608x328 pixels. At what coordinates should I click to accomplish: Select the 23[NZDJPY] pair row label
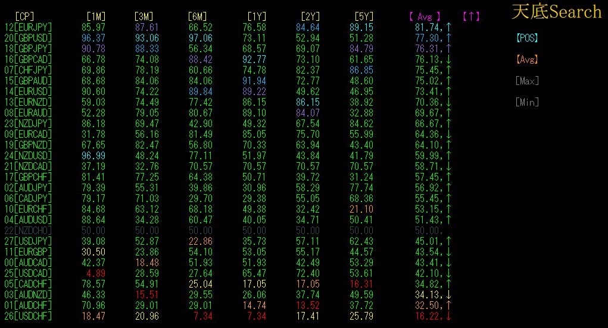[x=28, y=124]
